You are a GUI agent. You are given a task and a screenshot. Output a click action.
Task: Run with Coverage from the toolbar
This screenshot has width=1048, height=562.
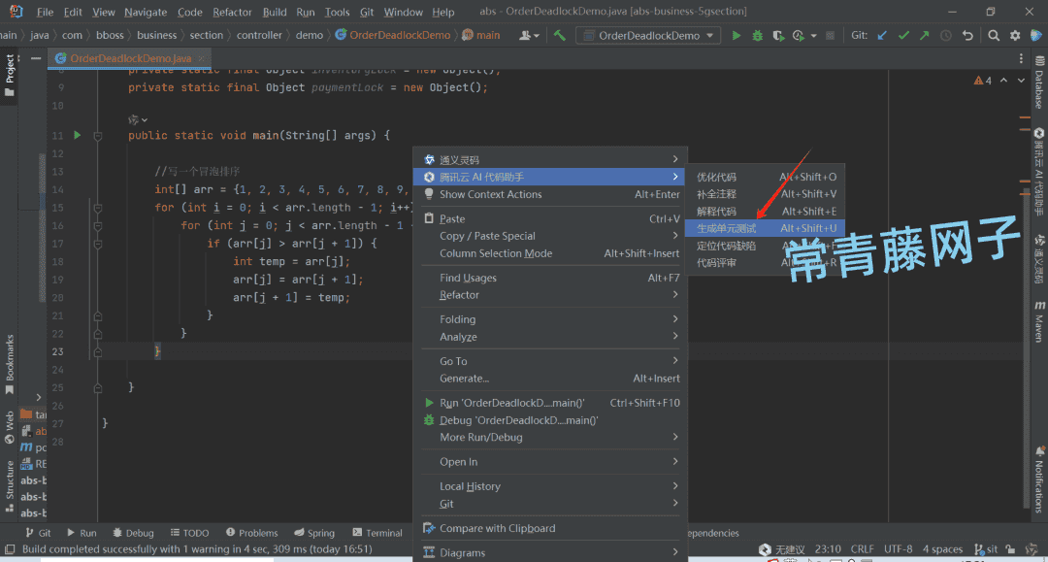point(778,35)
